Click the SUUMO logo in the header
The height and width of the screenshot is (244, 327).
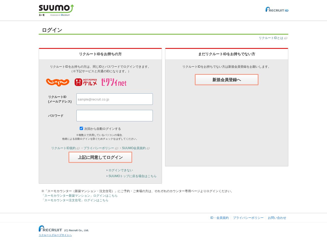(x=56, y=10)
